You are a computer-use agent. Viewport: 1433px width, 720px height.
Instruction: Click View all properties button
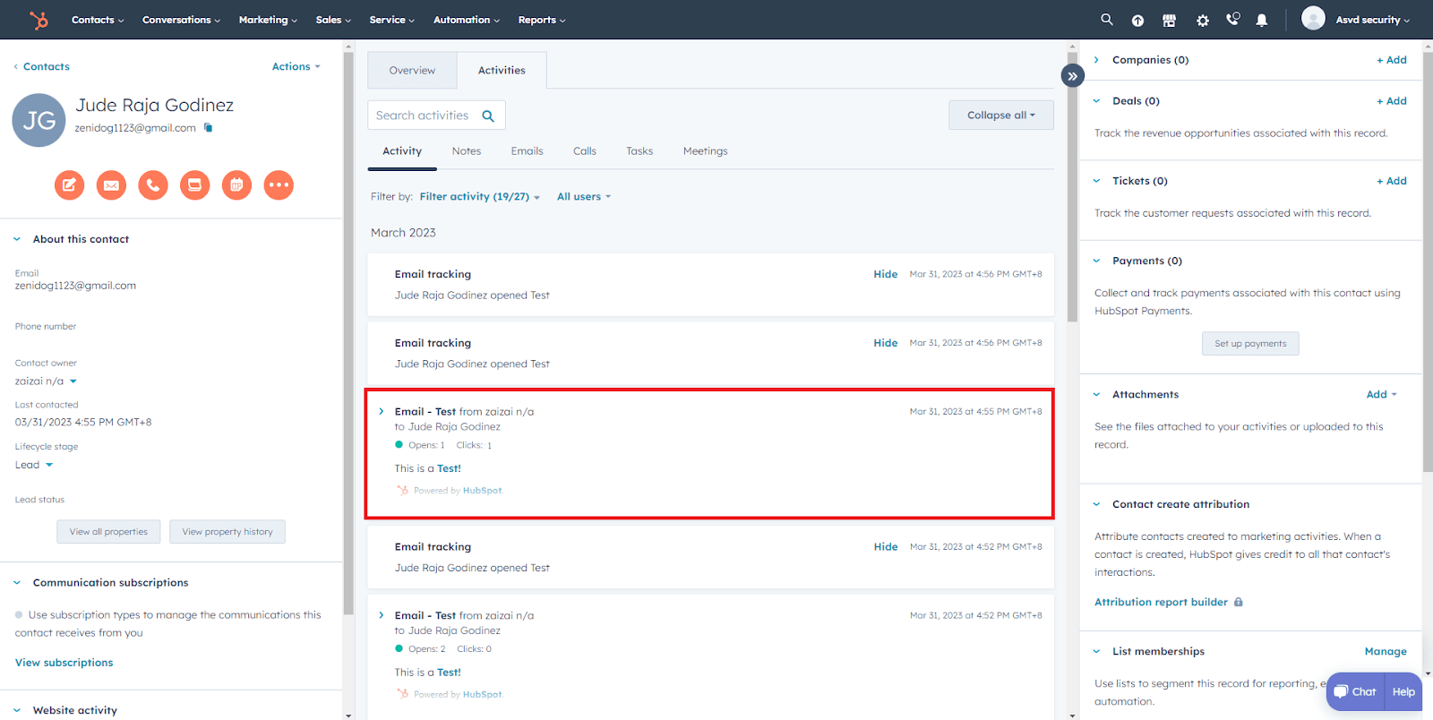tap(108, 532)
